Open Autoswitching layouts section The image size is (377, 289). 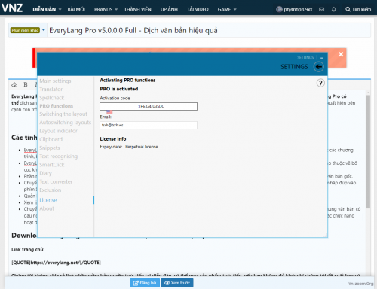point(66,123)
